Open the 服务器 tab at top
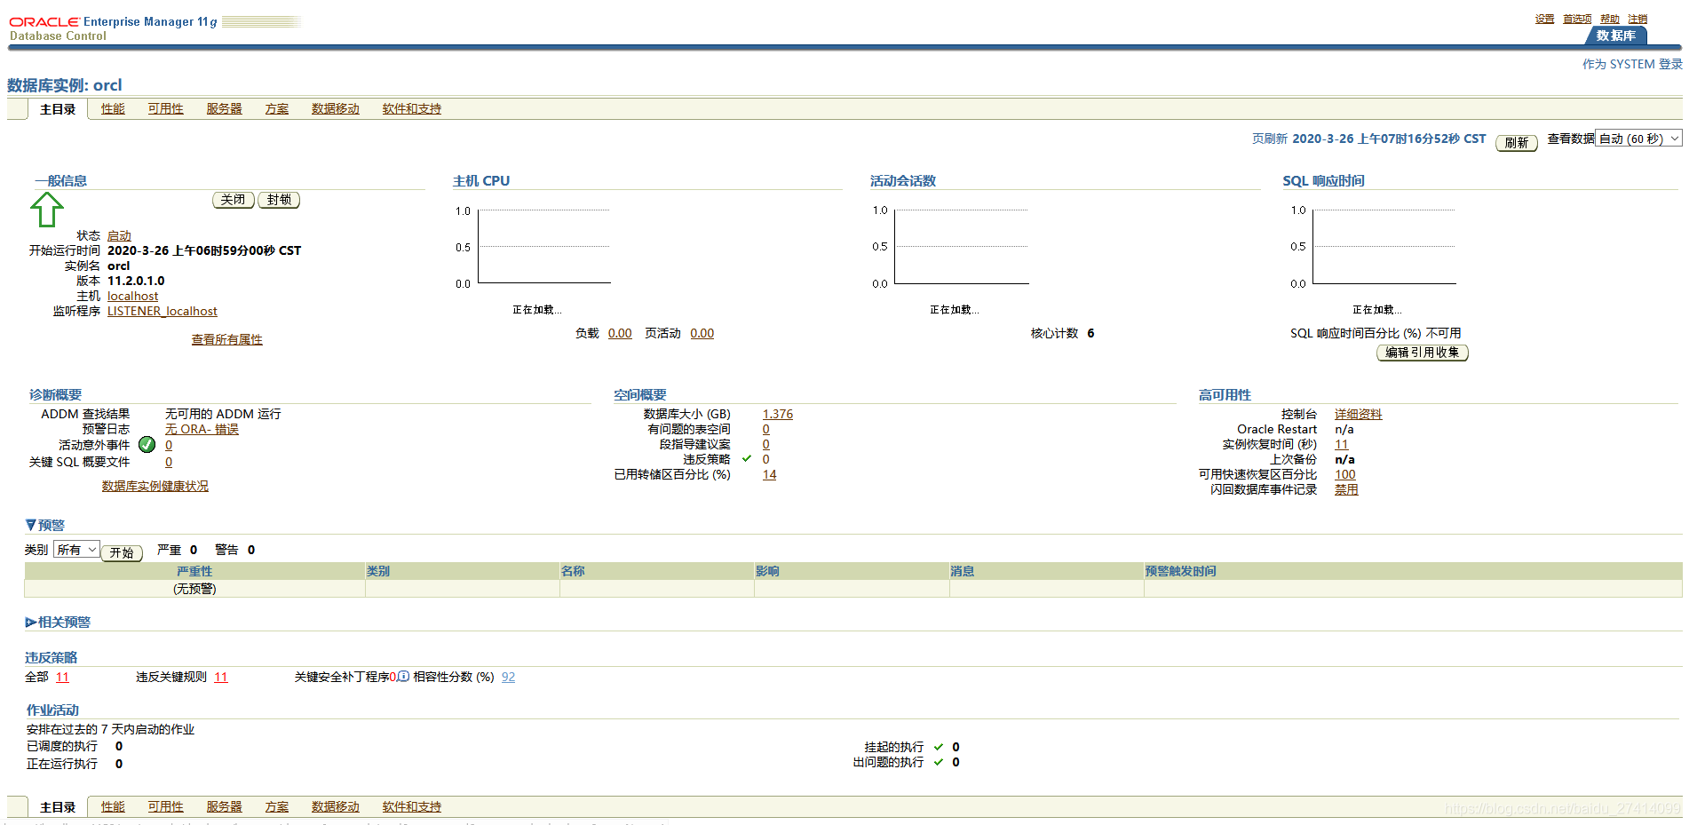This screenshot has width=1689, height=825. pyautogui.click(x=224, y=109)
